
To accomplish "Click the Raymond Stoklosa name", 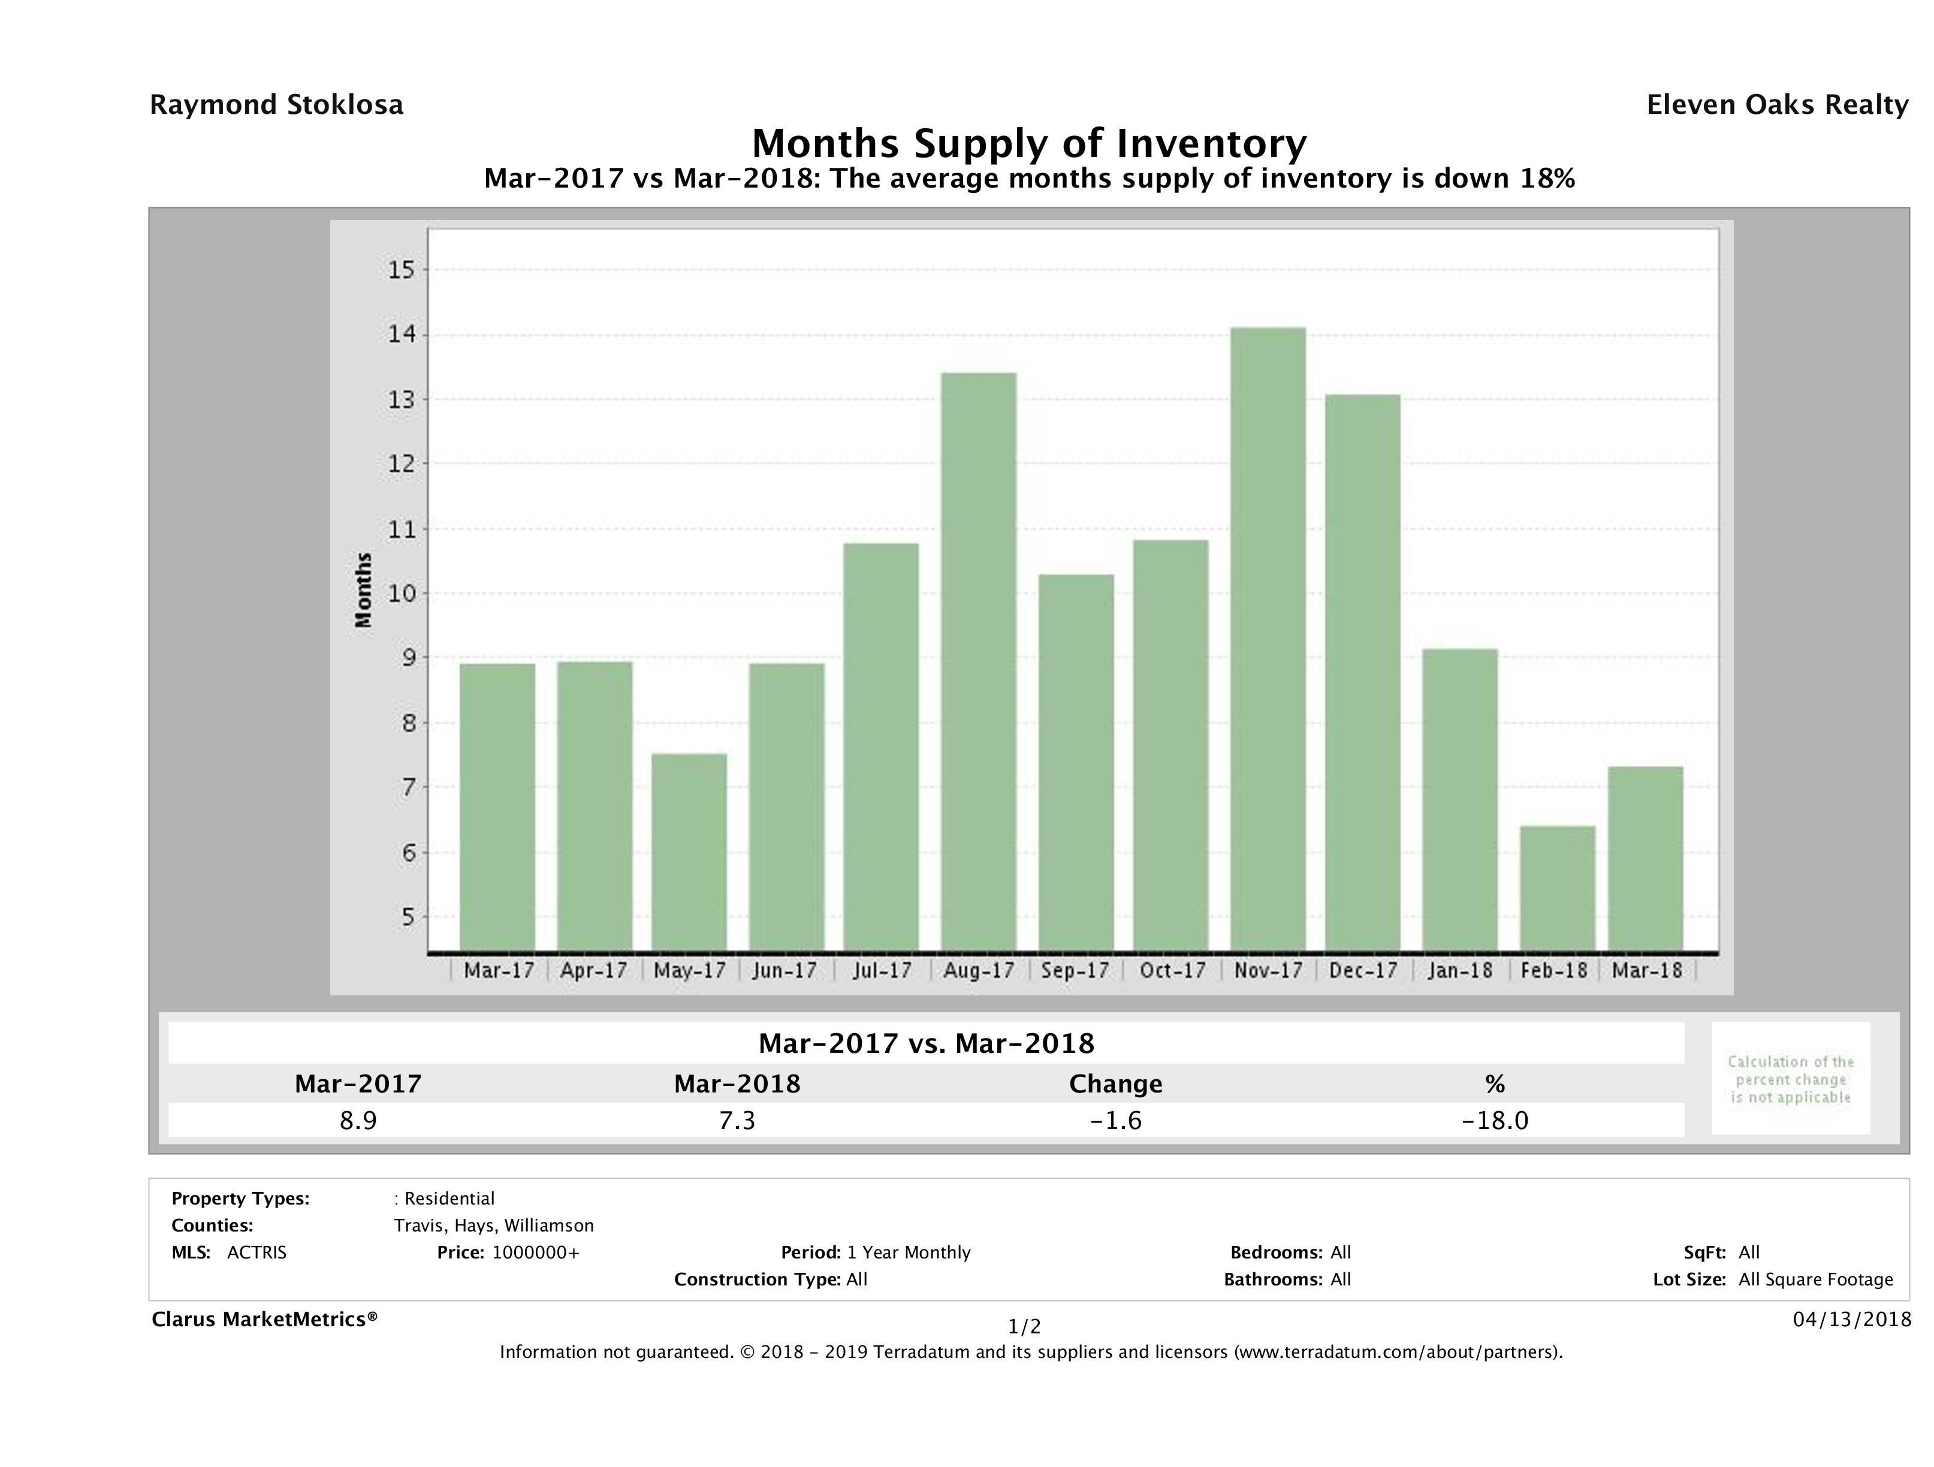I will 276,105.
